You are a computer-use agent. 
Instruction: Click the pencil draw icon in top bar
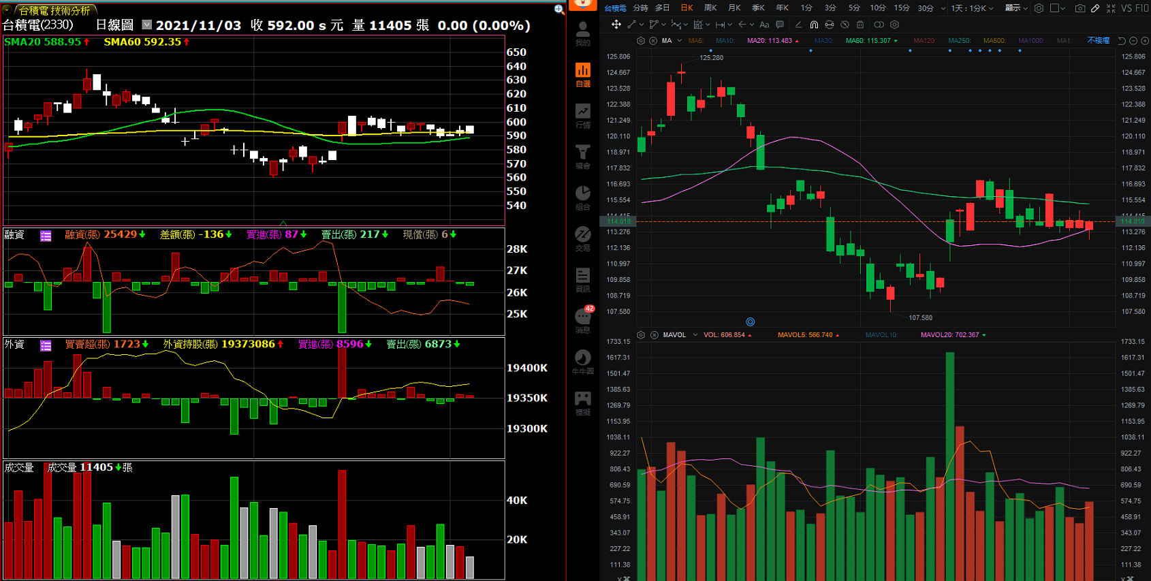click(x=1095, y=8)
